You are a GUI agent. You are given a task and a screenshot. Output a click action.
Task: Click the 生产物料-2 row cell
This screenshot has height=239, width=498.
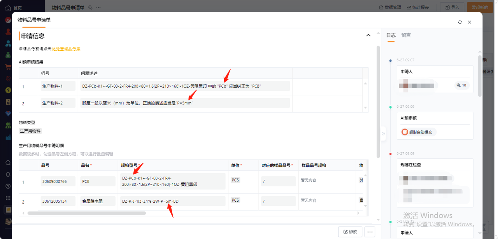tap(58, 103)
